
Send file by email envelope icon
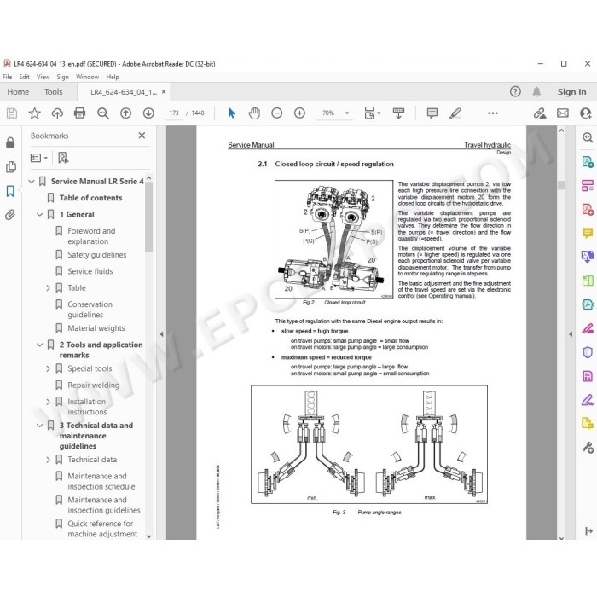click(563, 113)
